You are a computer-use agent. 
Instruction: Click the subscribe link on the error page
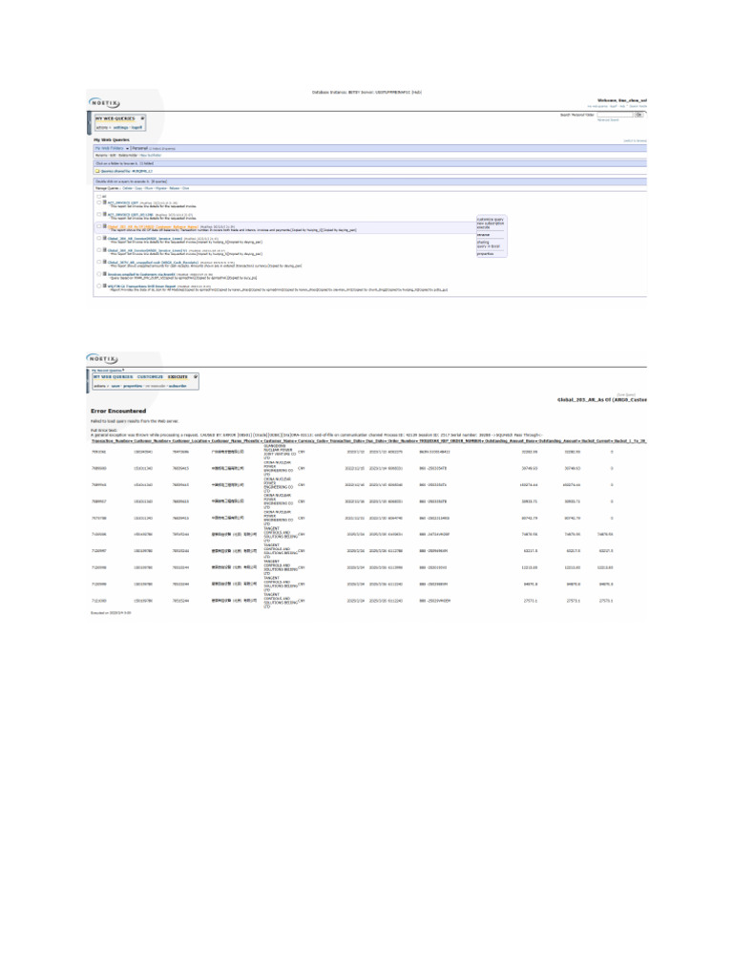tap(178, 386)
